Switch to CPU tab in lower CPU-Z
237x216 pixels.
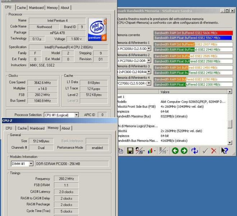tap(9, 128)
